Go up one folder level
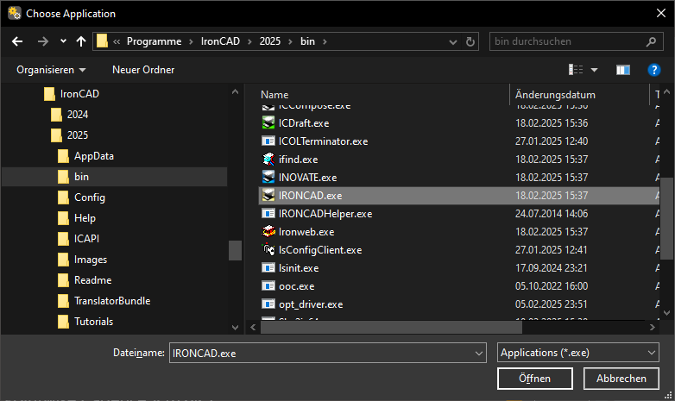This screenshot has width=675, height=401. coord(81,41)
